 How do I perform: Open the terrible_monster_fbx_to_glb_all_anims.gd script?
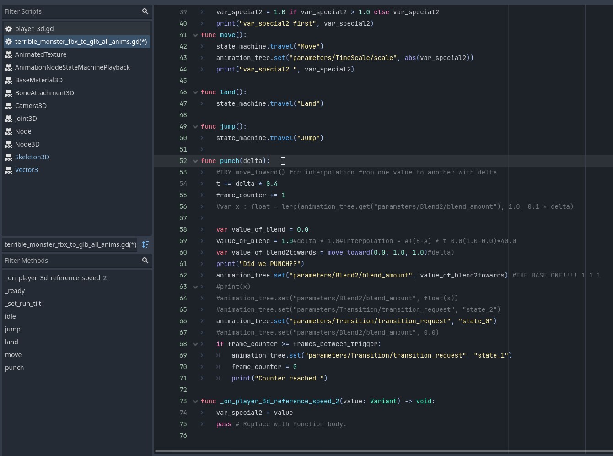click(x=81, y=42)
